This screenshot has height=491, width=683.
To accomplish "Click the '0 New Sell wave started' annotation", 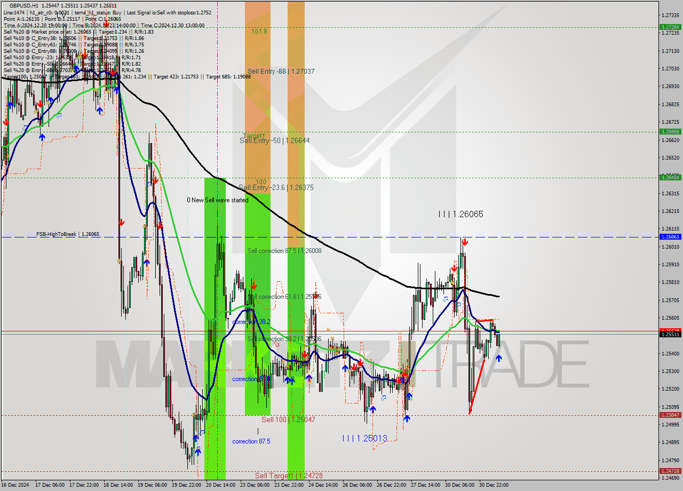I will point(217,200).
